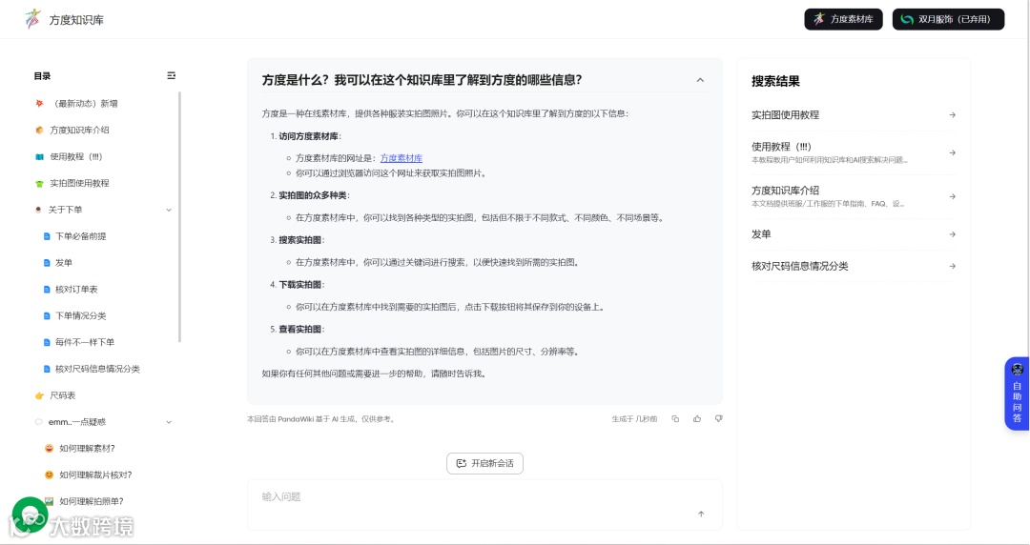Viewport: 1030px width, 545px height.
Task: Click the document icon beside 下单情况分类
Action: click(47, 315)
